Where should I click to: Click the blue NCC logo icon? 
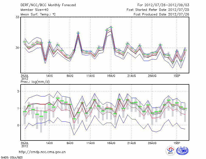182,151
